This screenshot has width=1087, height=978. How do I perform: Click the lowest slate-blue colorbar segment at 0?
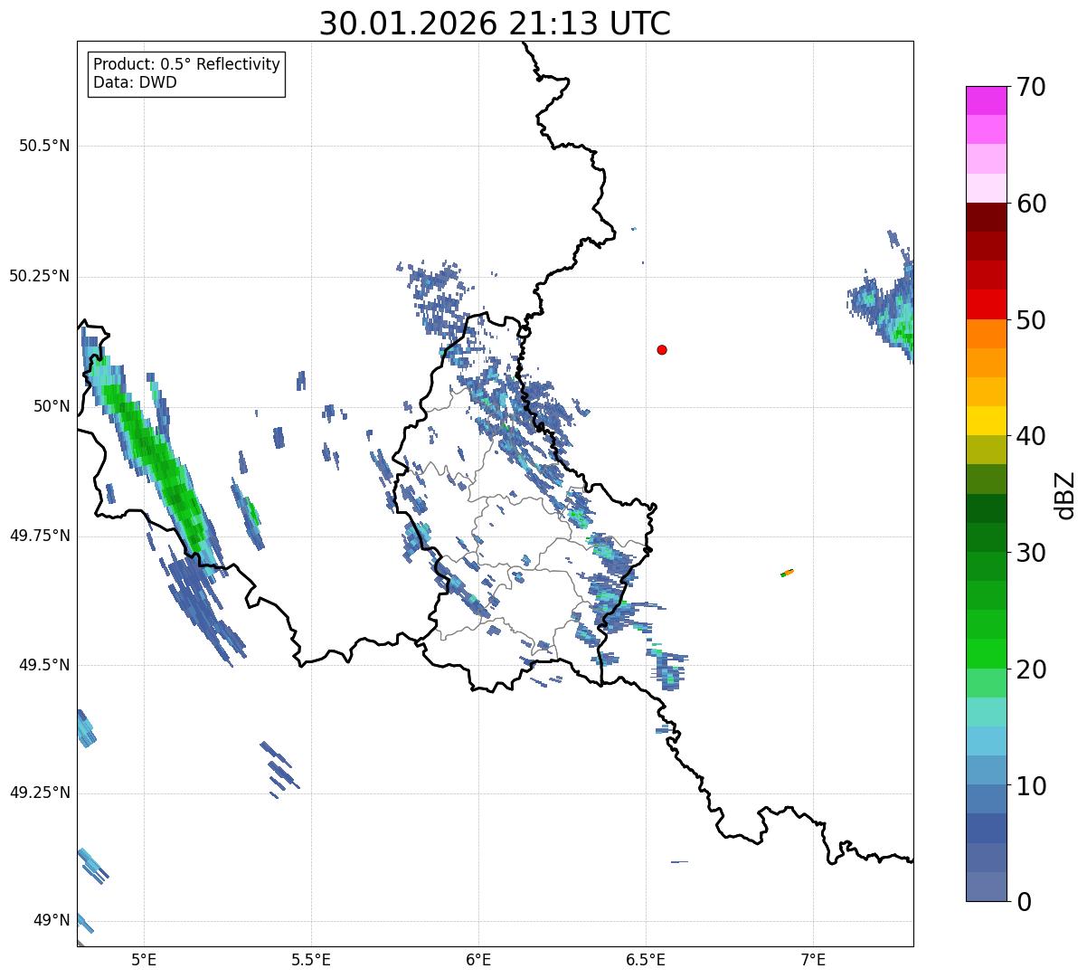tap(986, 887)
